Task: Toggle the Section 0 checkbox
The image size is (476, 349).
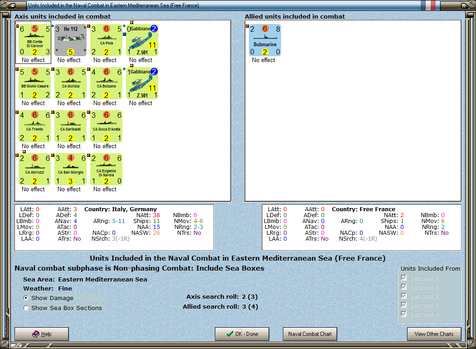Action: [x=403, y=278]
